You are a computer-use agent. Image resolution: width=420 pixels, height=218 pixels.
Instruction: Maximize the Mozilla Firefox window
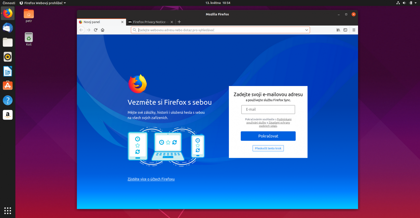(x=346, y=14)
